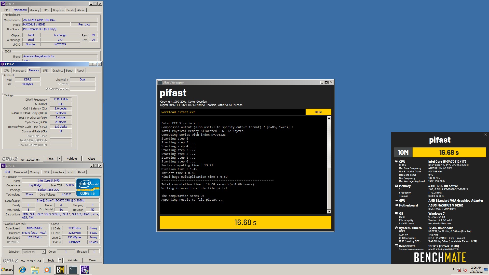Open the Start menu
The width and height of the screenshot is (489, 275).
pos(7,270)
